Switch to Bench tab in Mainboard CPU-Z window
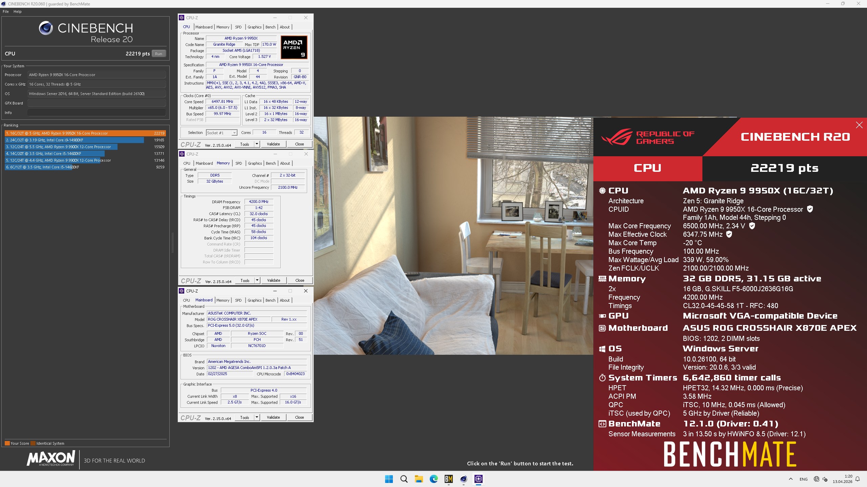 [271, 300]
